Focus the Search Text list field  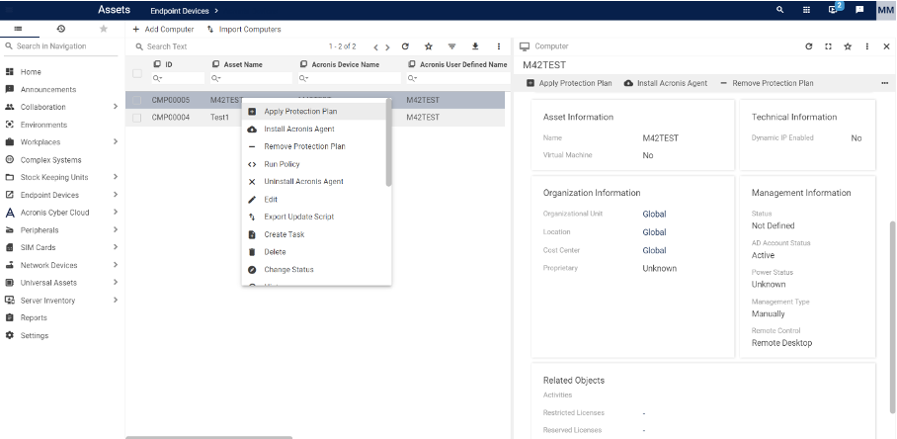tap(229, 46)
